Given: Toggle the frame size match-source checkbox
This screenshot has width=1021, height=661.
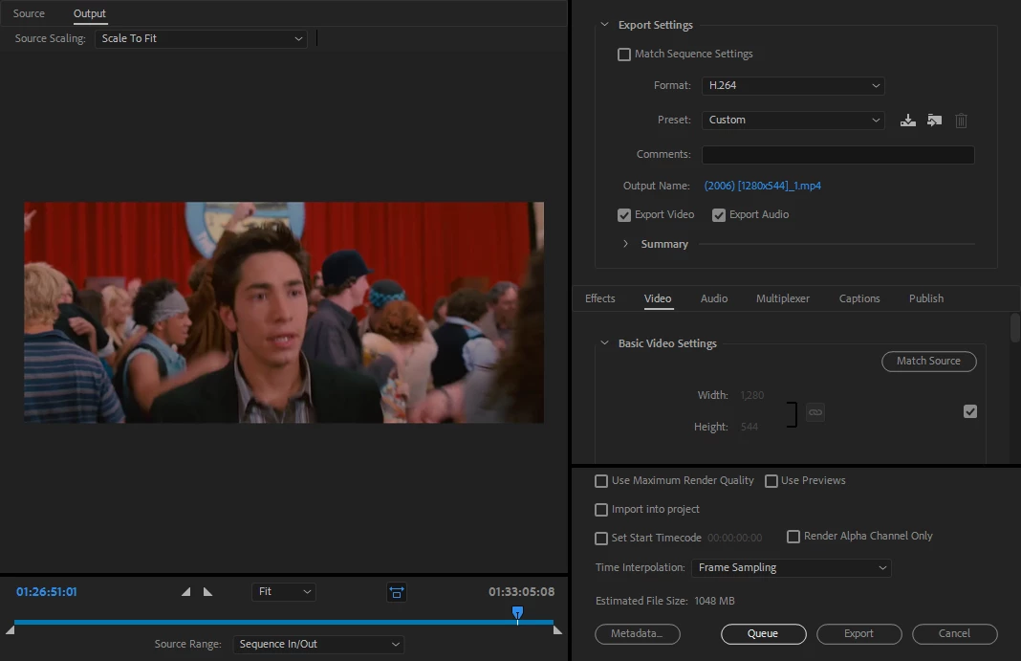Looking at the screenshot, I should (970, 411).
